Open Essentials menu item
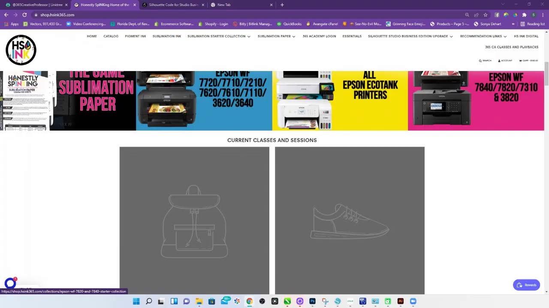The image size is (549, 308). coord(352,36)
